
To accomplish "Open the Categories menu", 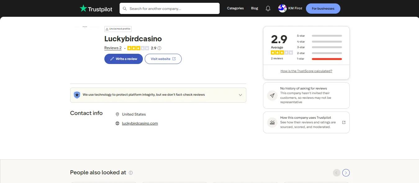I will coord(235,8).
